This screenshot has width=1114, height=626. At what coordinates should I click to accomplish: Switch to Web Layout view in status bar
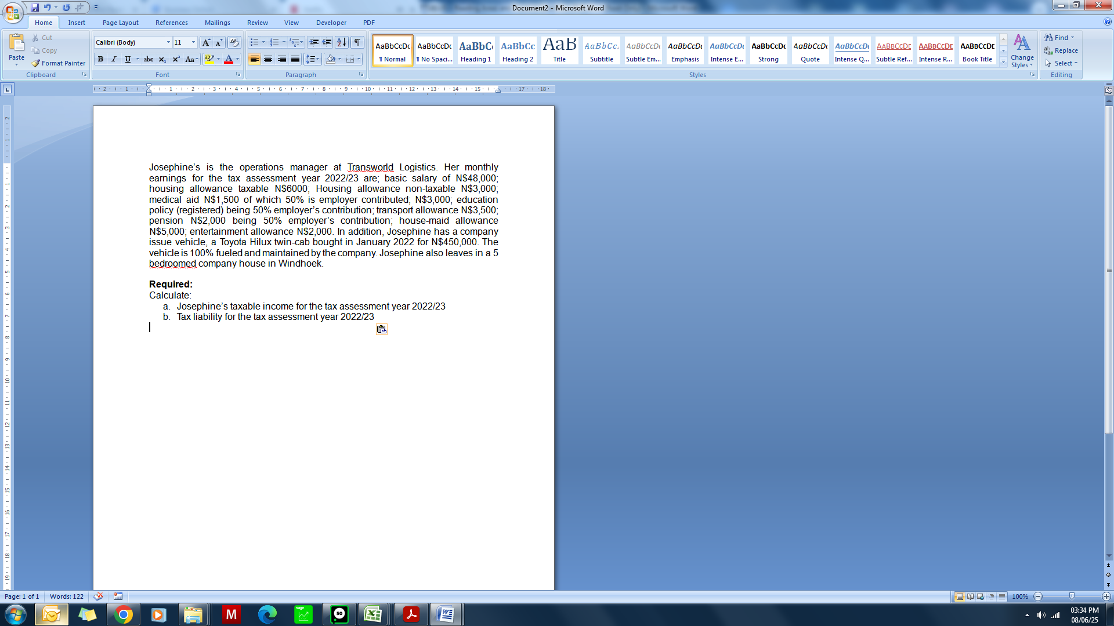pos(981,596)
